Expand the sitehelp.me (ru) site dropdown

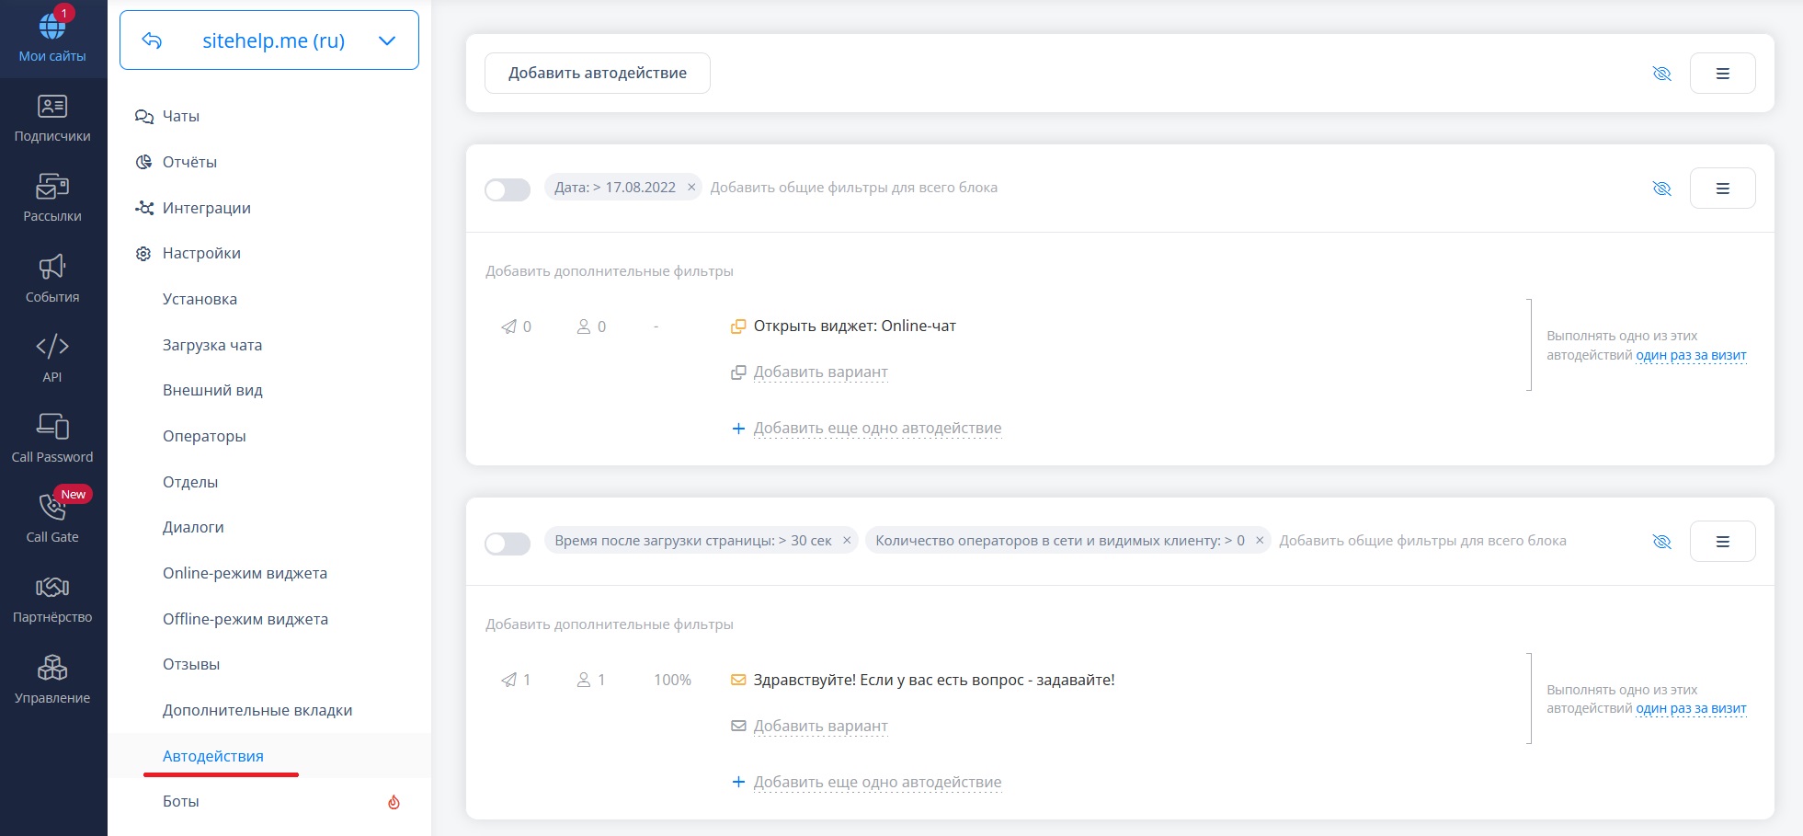click(387, 40)
